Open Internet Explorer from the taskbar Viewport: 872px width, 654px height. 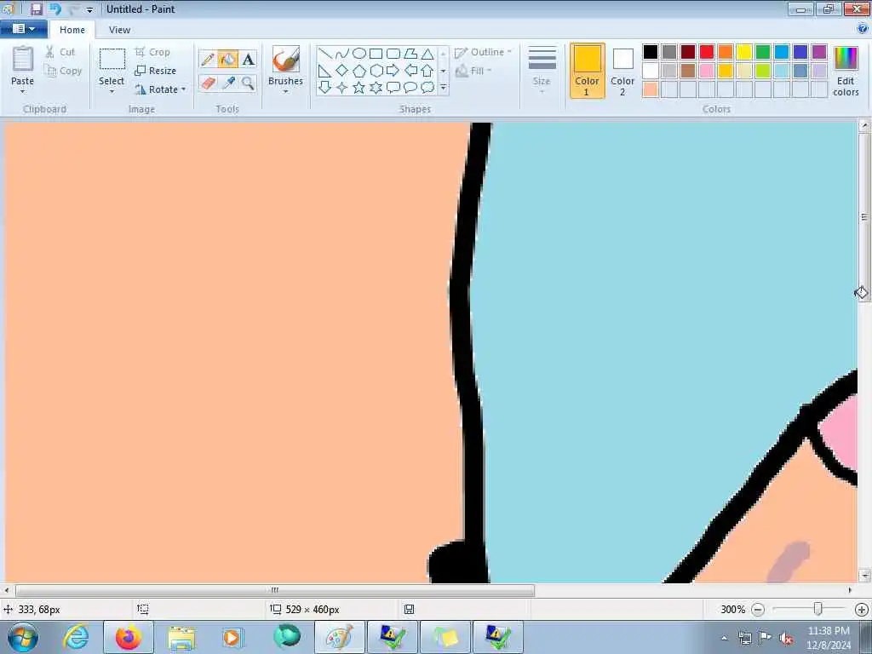(x=76, y=637)
